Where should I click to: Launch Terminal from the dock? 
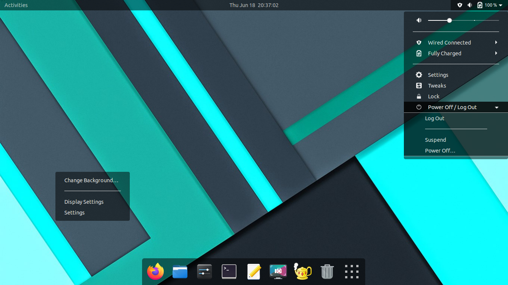click(229, 272)
